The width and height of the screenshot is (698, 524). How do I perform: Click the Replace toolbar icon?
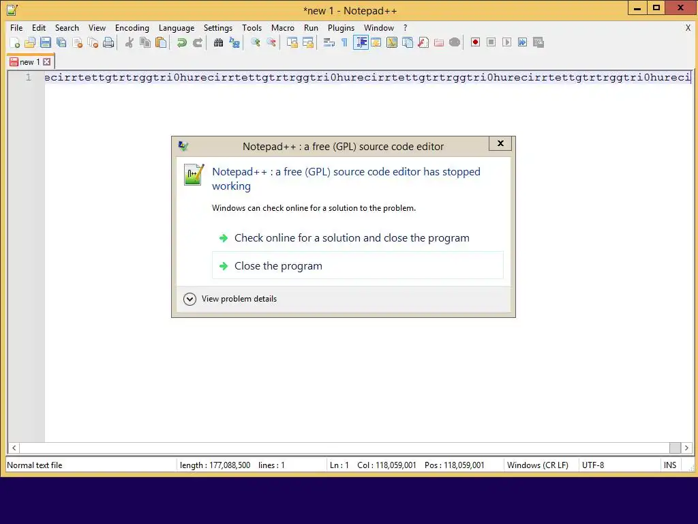click(234, 42)
